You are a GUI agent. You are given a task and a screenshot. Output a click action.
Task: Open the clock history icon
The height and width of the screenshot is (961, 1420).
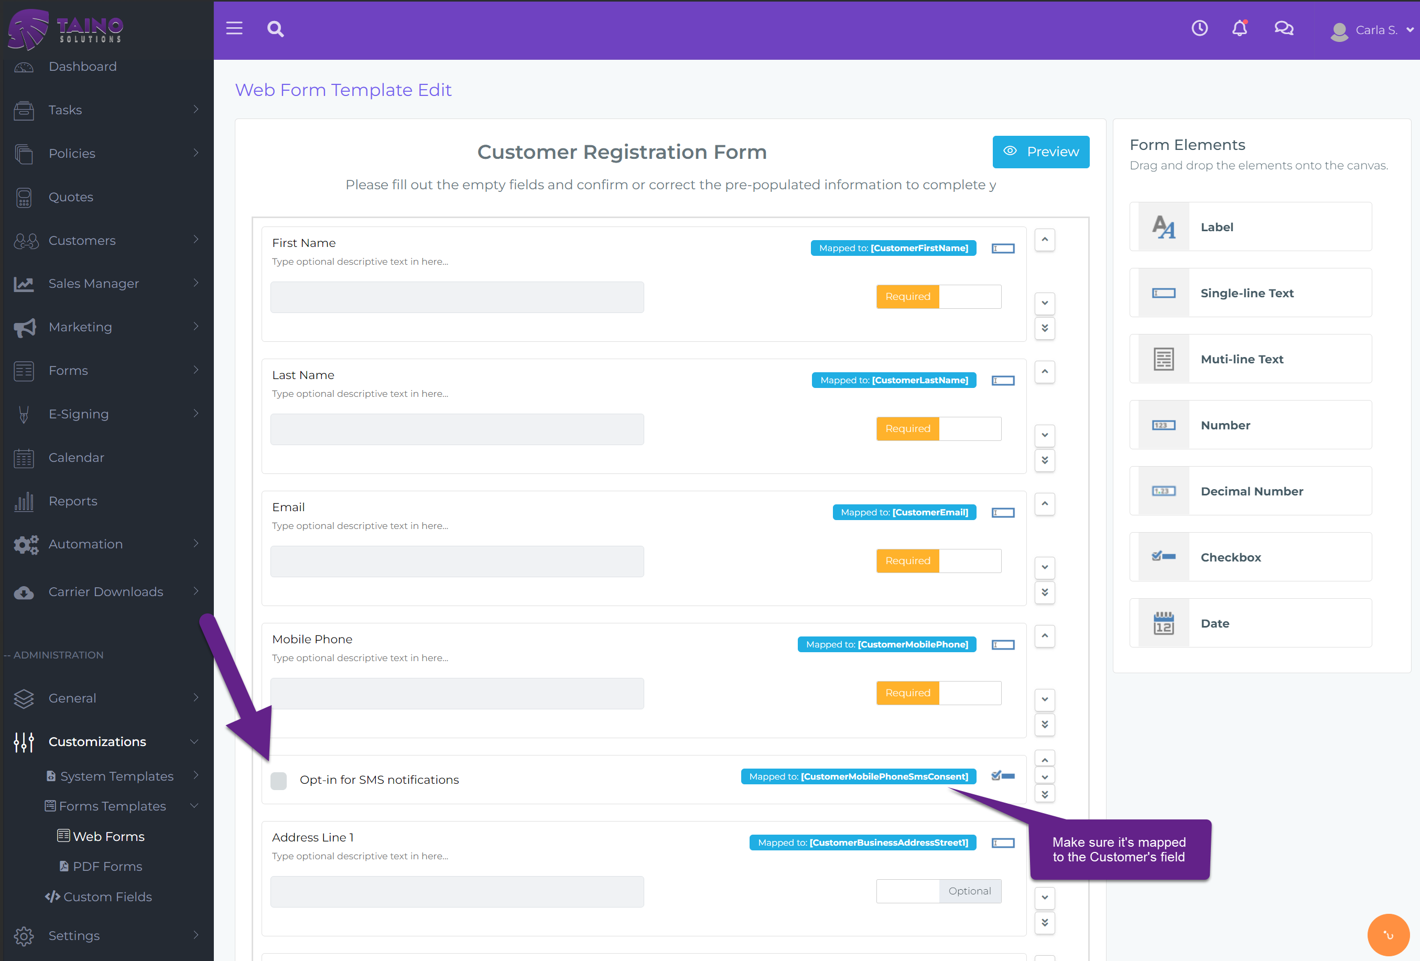click(x=1199, y=28)
